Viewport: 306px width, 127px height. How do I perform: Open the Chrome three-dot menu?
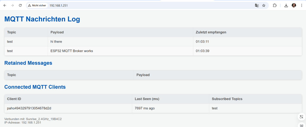click(302, 5)
